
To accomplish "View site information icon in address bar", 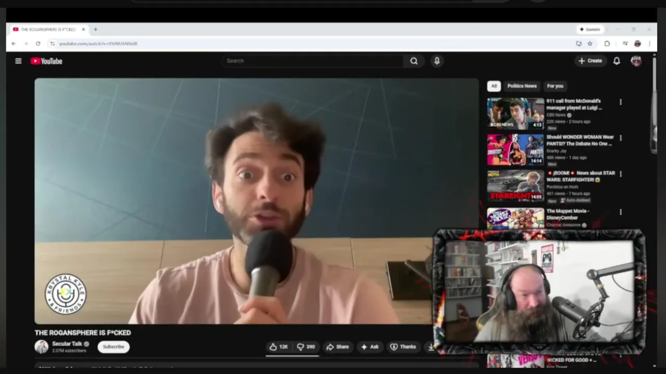I will (x=52, y=44).
